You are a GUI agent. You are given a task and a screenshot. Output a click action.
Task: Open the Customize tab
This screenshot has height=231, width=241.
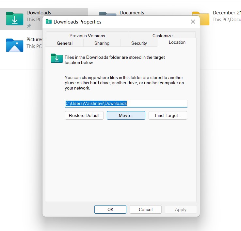(162, 36)
